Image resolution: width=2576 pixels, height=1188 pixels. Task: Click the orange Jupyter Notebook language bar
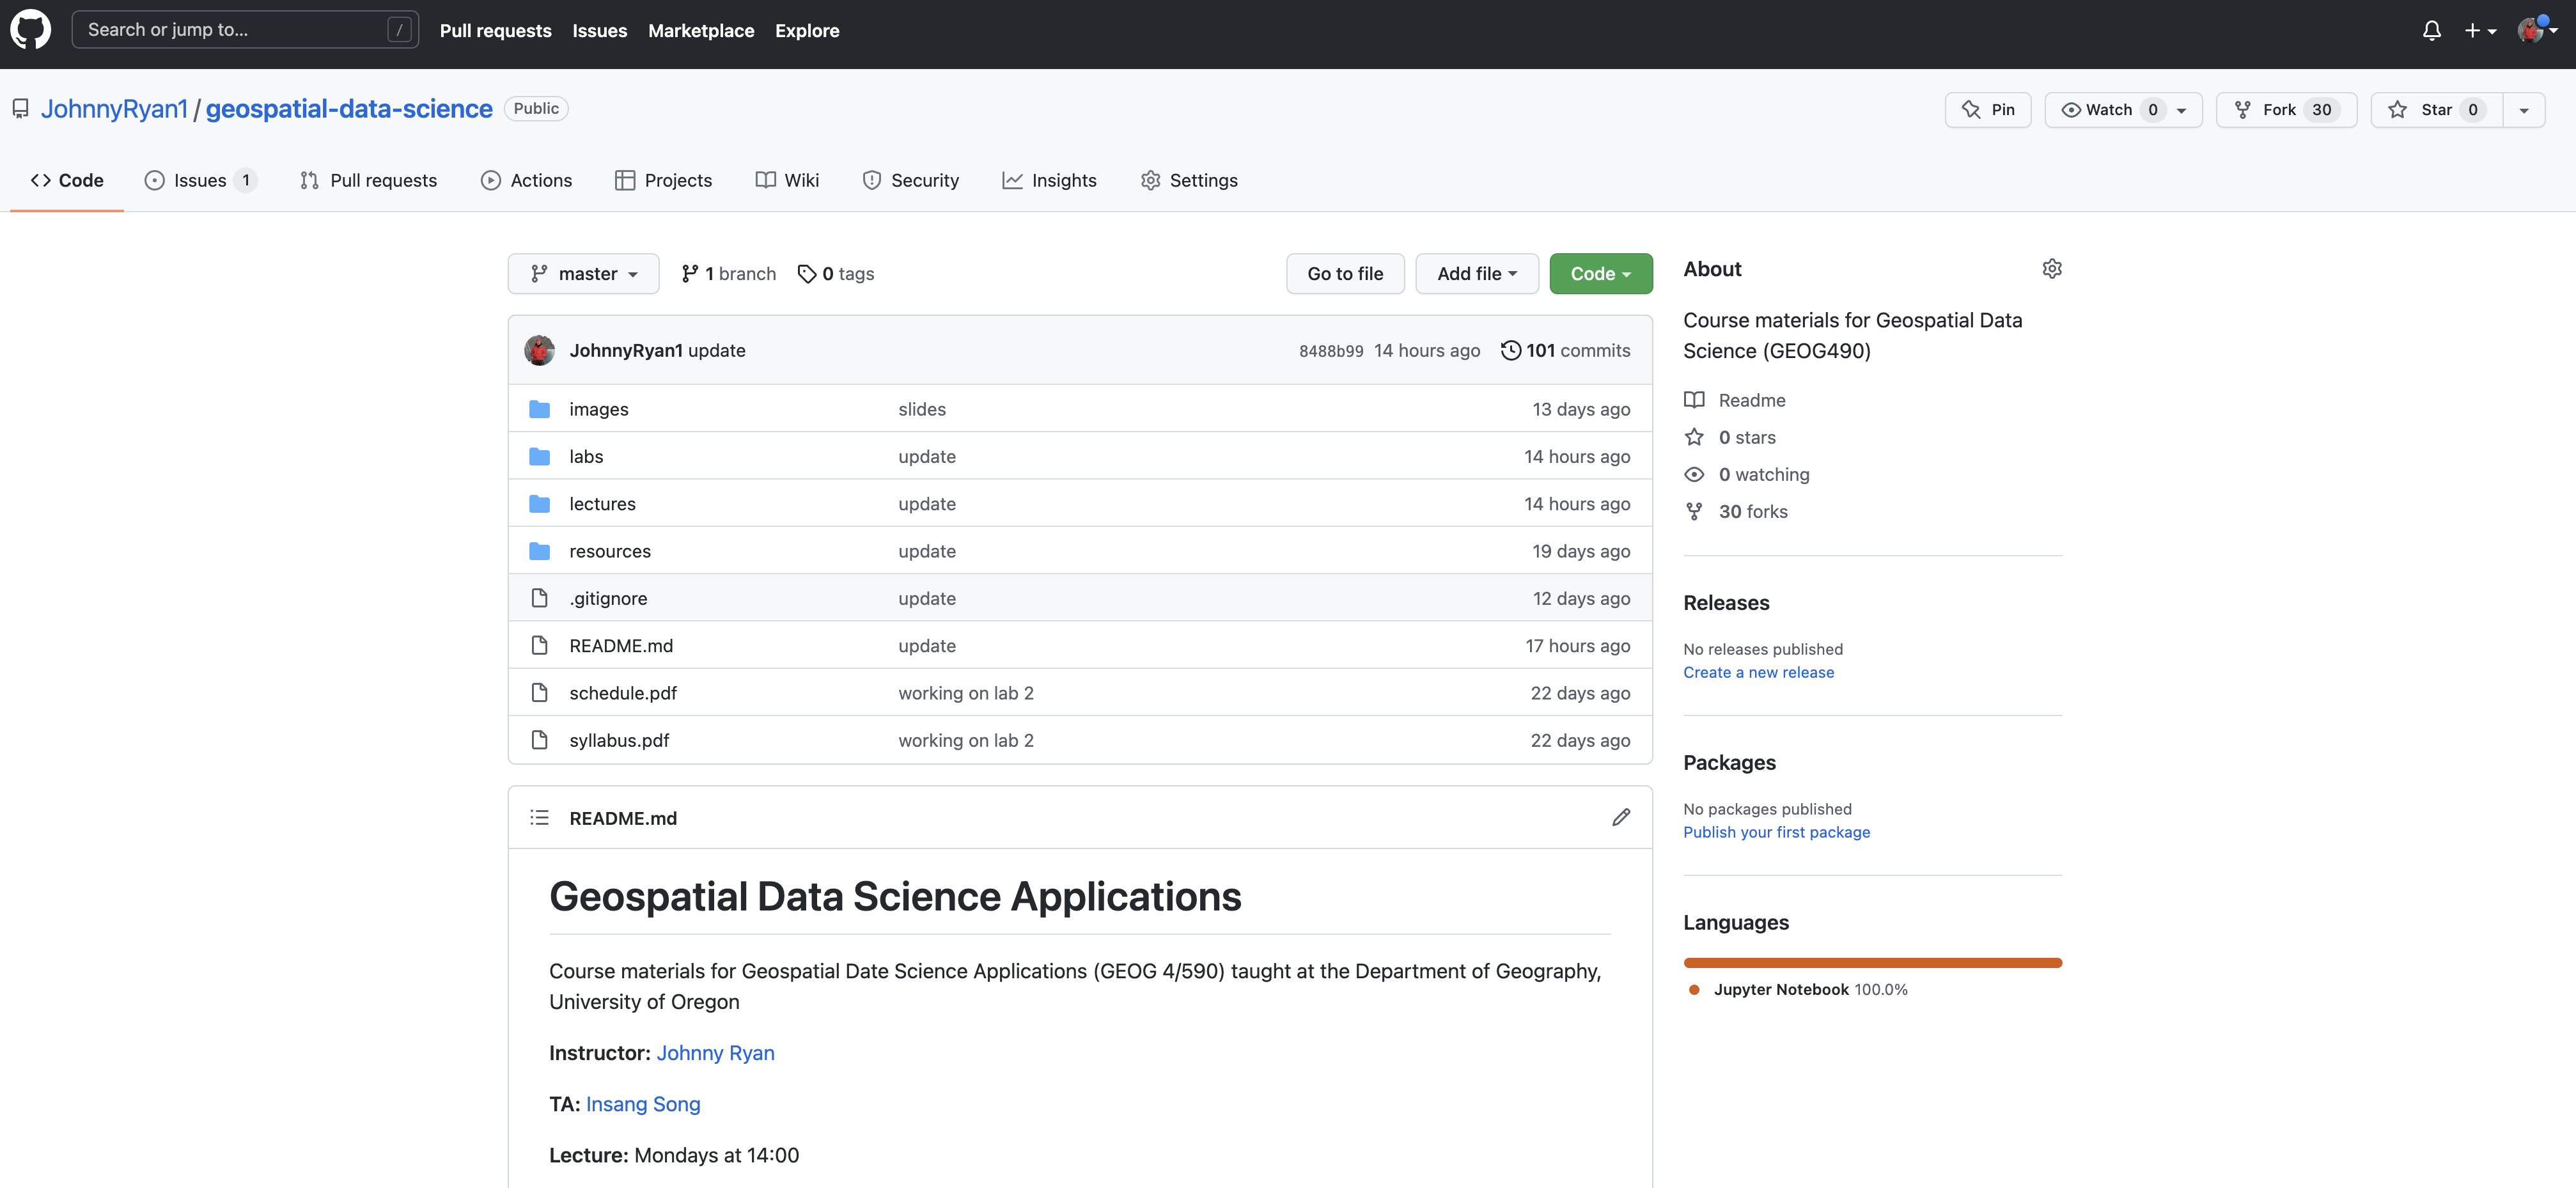coord(1873,963)
